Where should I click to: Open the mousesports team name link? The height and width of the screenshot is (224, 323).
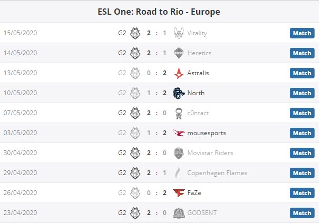pos(206,133)
